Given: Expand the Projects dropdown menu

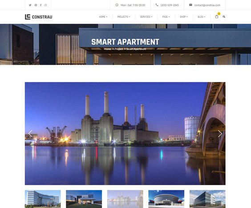Looking at the screenshot, I should click(124, 17).
